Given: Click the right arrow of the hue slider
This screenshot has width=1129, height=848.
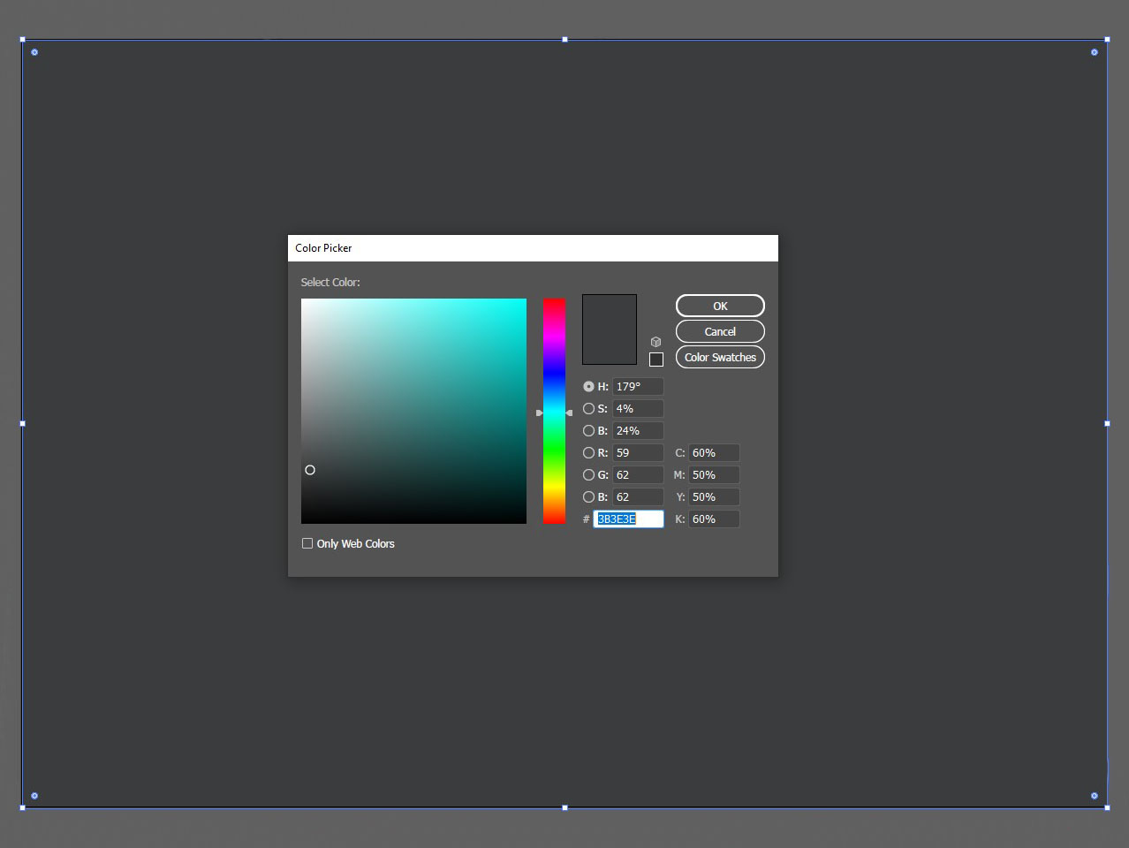Looking at the screenshot, I should pyautogui.click(x=569, y=413).
